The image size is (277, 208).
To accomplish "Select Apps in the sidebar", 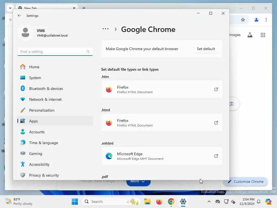I will point(55,121).
